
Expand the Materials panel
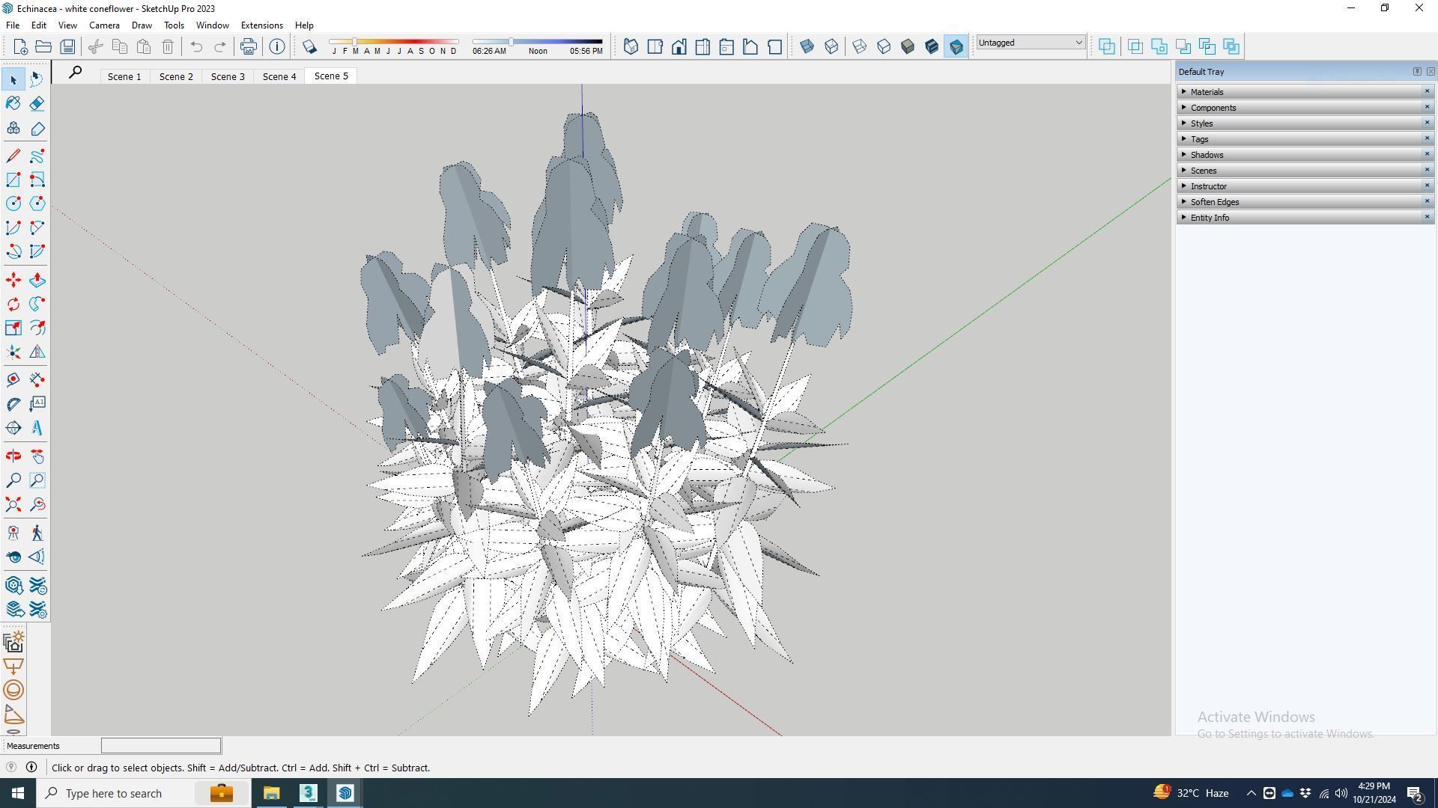1305,92
